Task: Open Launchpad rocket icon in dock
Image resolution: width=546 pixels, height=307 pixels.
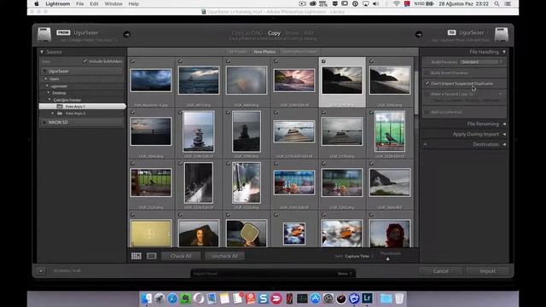Action: pyautogui.click(x=160, y=298)
